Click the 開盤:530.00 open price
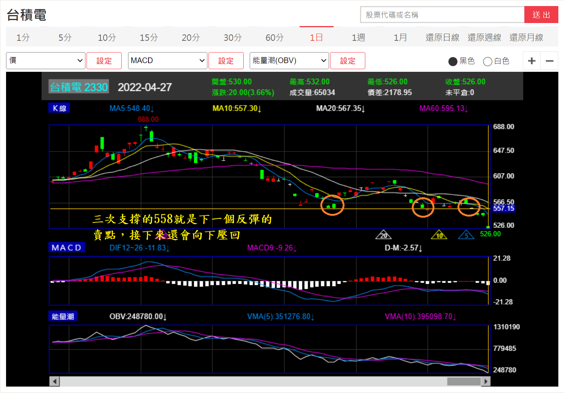564x393 pixels. [232, 82]
